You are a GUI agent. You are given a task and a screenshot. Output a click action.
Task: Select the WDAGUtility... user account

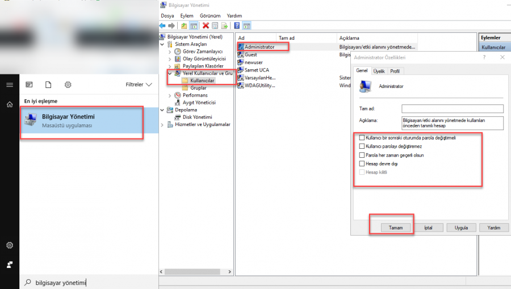coord(259,85)
